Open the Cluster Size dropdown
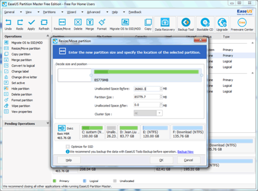The width and height of the screenshot is (258, 191). tap(159, 113)
